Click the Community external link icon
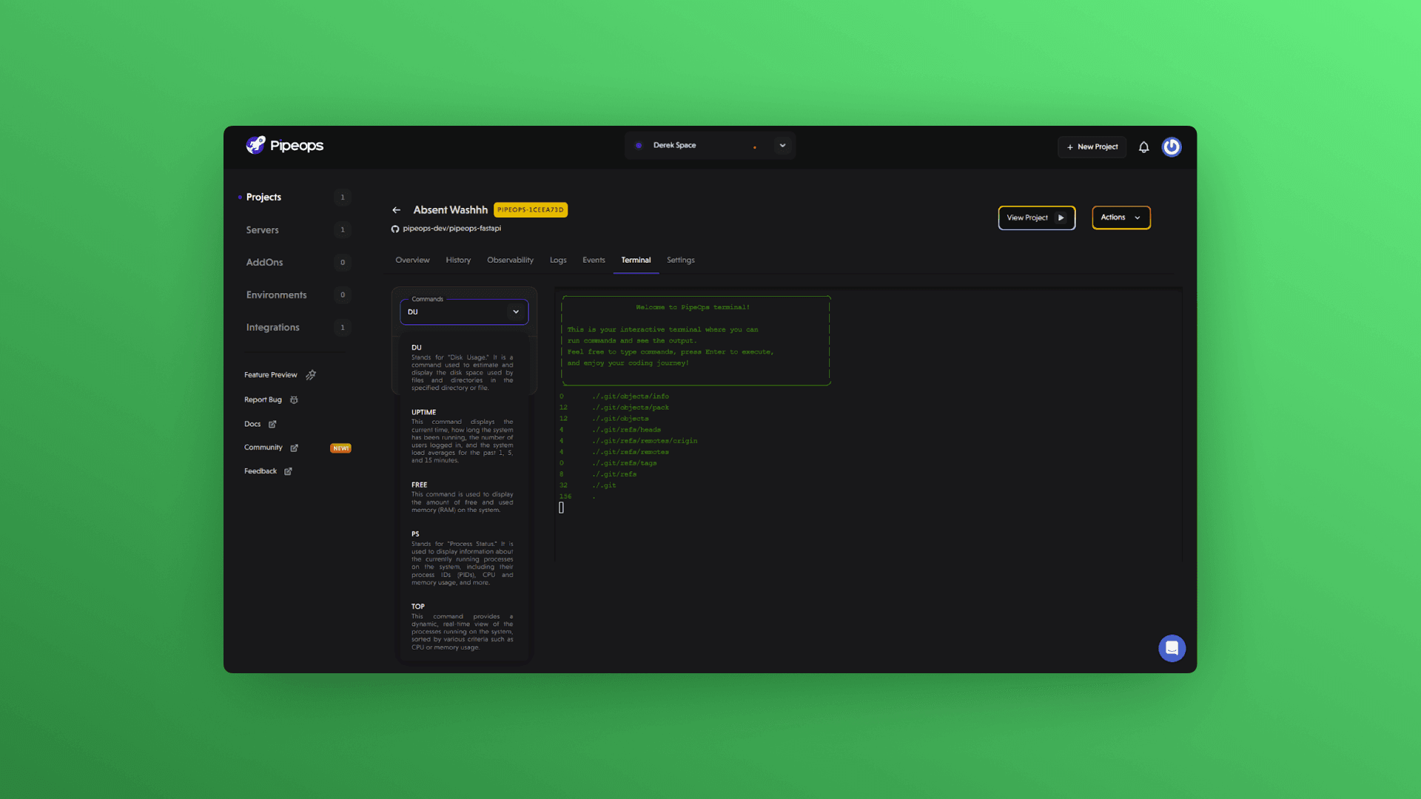The width and height of the screenshot is (1421, 799). tap(294, 448)
